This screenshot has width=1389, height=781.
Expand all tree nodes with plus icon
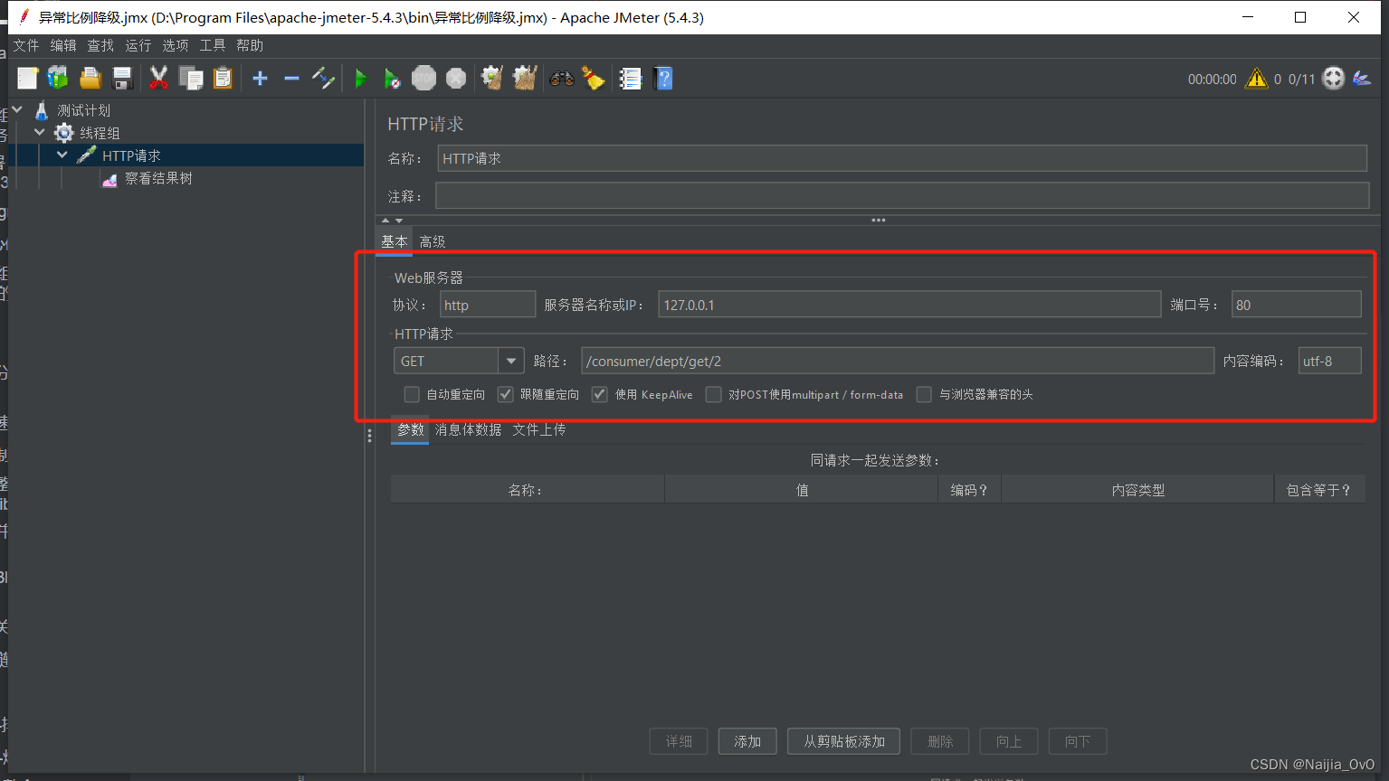coord(260,79)
